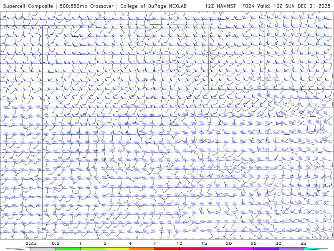Click the 'F024' forecast hour label
The height and width of the screenshot is (251, 334).
pos(248,6)
